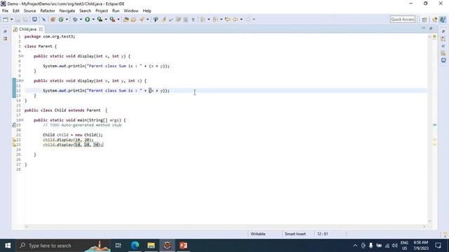Click the Open Perspective icon

tap(424, 20)
